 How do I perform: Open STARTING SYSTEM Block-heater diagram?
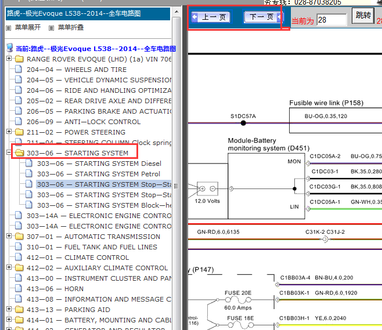pos(104,205)
